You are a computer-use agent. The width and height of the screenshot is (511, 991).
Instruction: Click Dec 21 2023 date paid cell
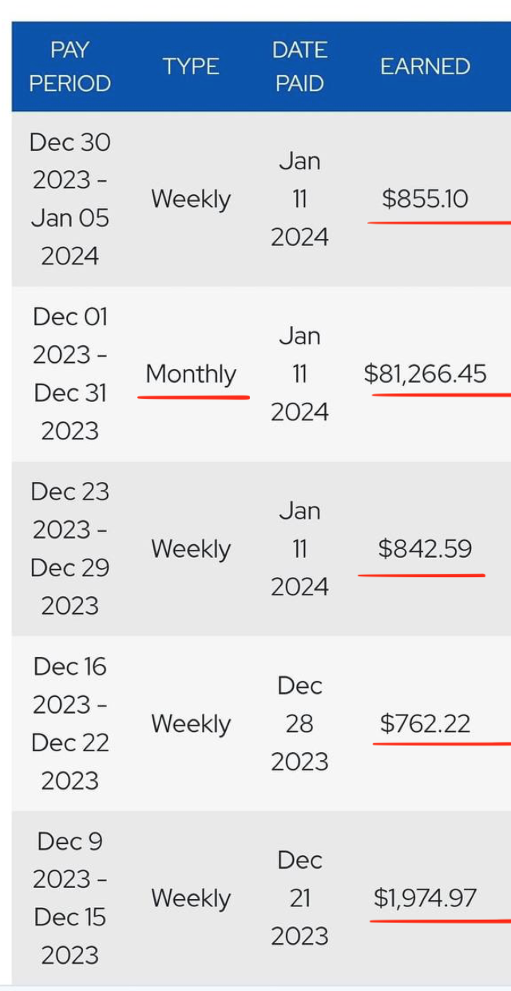pos(299,898)
